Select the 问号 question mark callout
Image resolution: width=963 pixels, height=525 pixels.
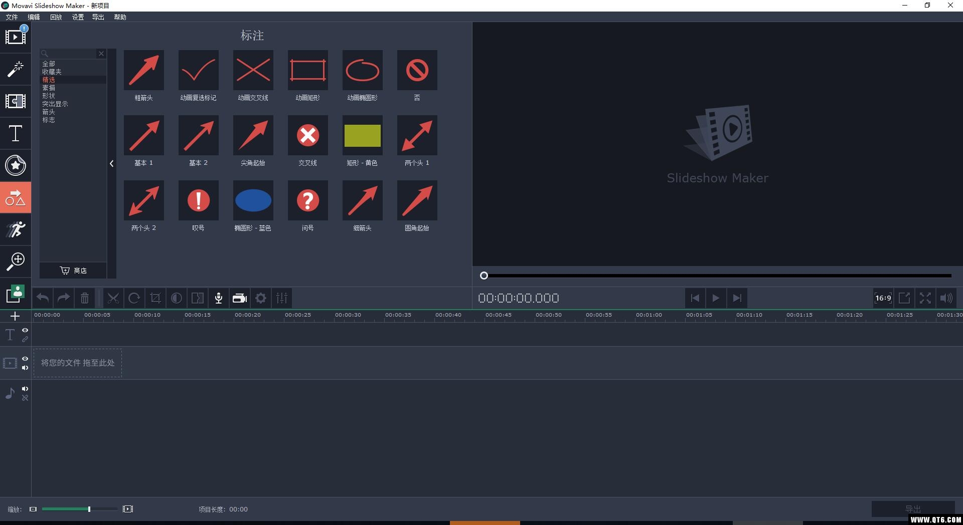point(308,200)
